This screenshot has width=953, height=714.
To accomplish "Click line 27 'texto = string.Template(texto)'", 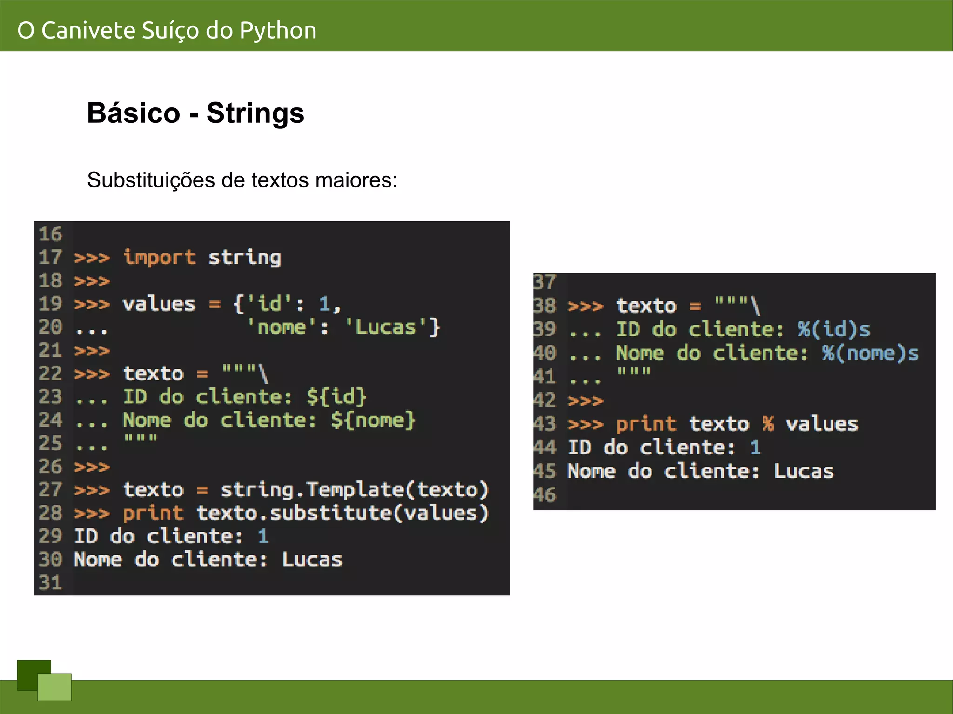I will click(x=306, y=490).
